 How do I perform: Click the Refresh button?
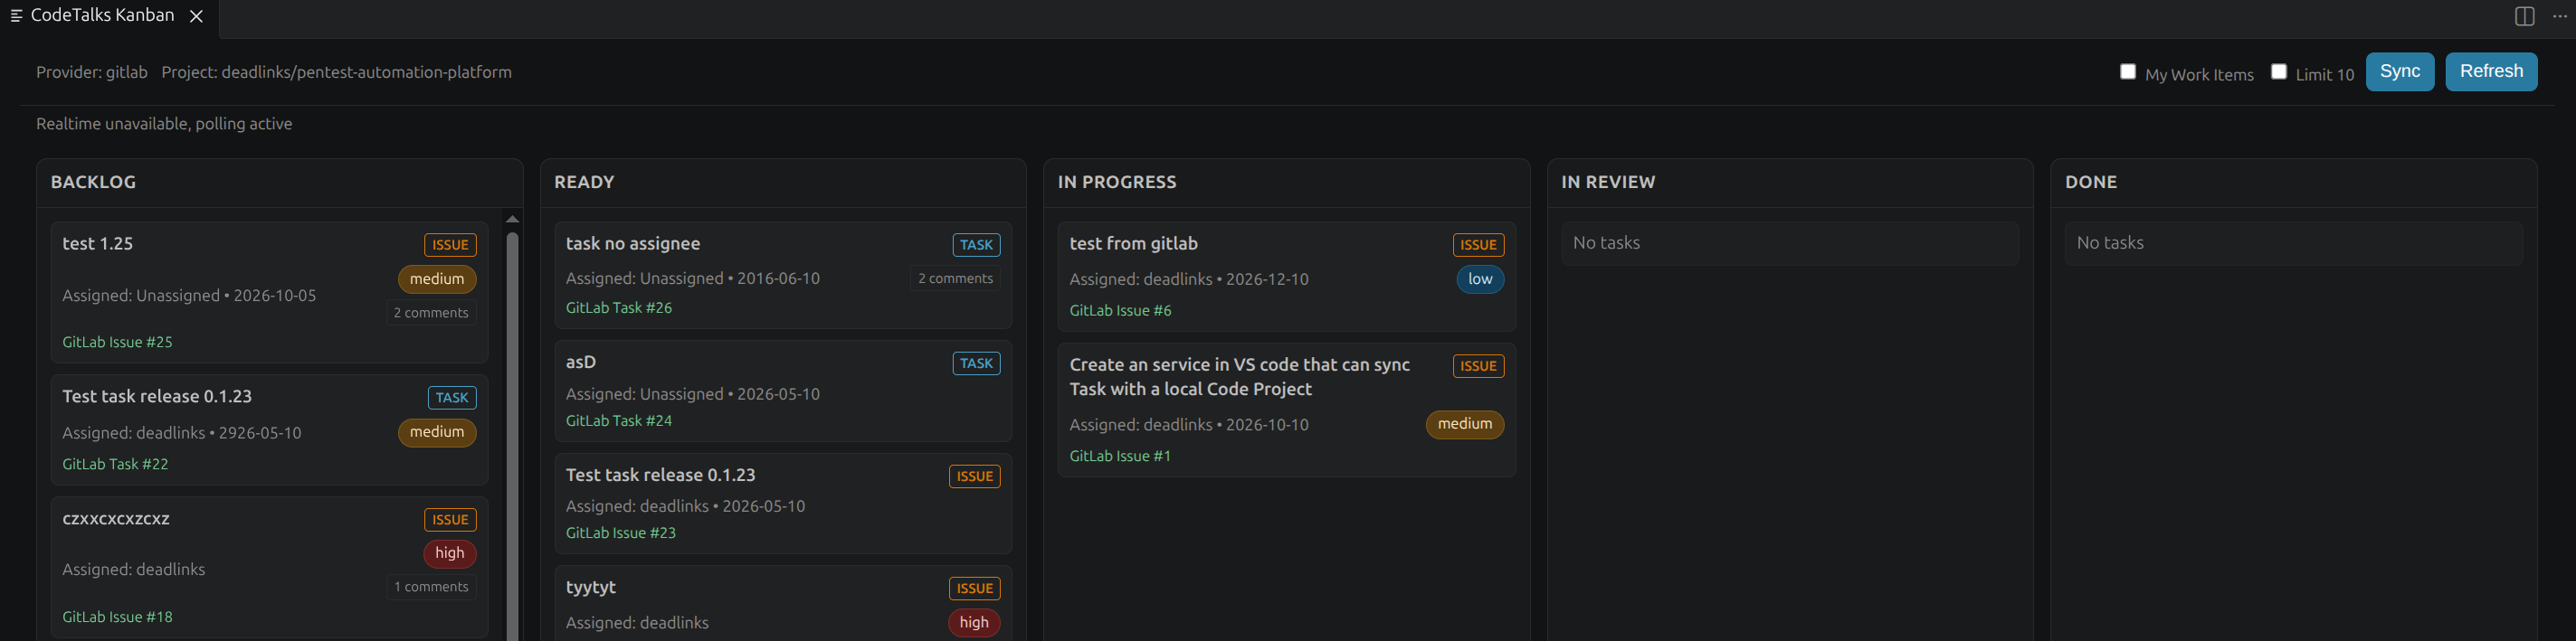pyautogui.click(x=2491, y=72)
